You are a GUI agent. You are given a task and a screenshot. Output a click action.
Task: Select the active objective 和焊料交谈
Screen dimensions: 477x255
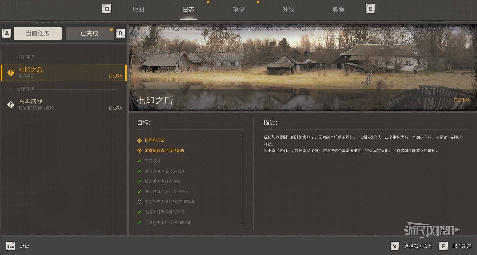[x=154, y=140]
